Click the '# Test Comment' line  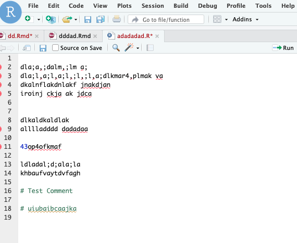click(x=46, y=191)
